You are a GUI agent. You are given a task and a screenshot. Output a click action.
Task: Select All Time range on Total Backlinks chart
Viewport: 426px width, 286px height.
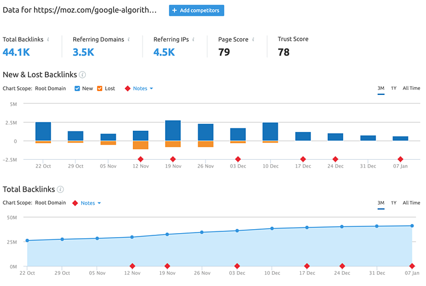pyautogui.click(x=411, y=203)
